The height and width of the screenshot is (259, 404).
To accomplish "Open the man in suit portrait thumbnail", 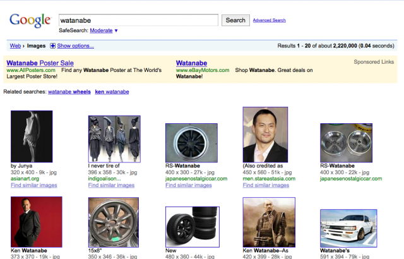I will click(268, 134).
